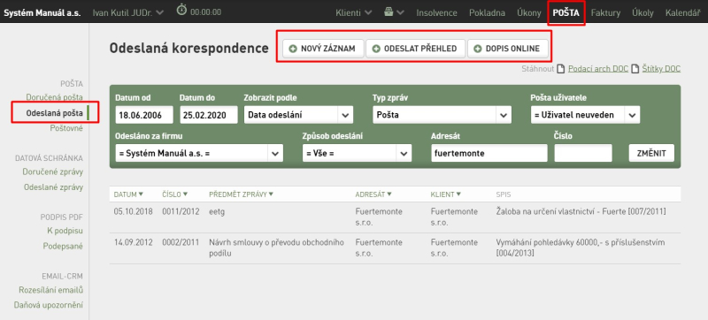Open Podepsané under Podpis PDF
708x320 pixels.
coord(63,246)
